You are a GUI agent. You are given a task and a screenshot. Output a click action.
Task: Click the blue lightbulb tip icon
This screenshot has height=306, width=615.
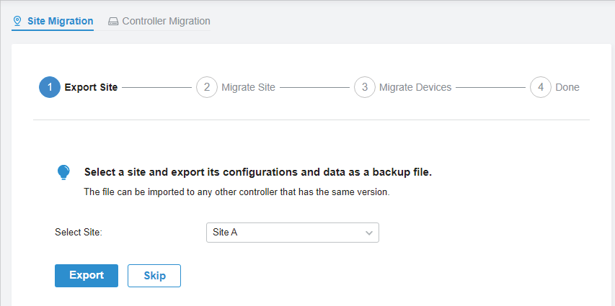(x=63, y=172)
